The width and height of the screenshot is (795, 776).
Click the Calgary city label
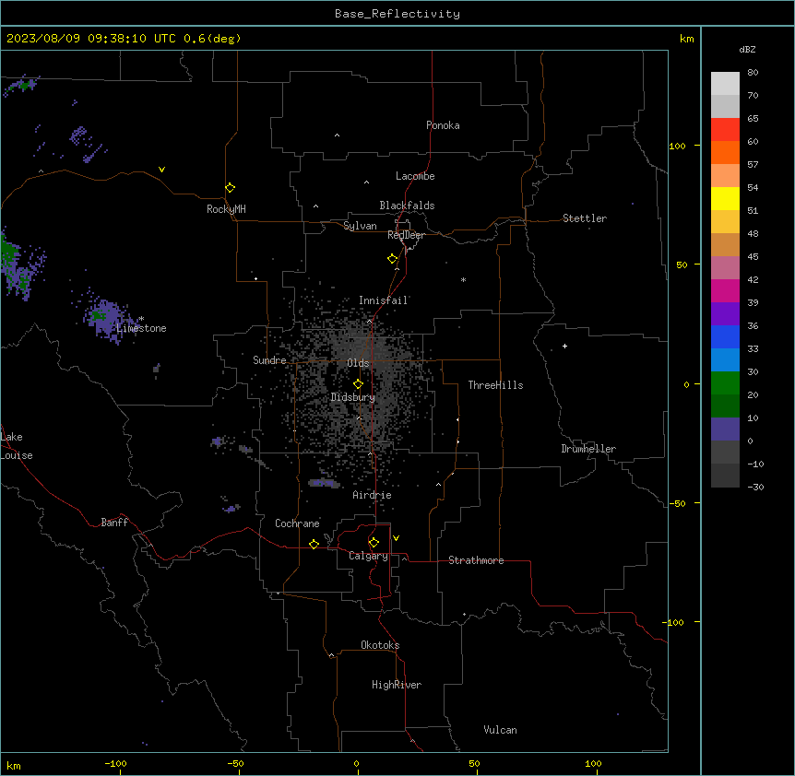coord(368,556)
